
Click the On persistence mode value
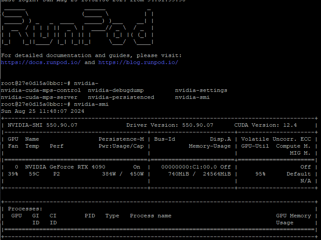[x=137, y=167]
